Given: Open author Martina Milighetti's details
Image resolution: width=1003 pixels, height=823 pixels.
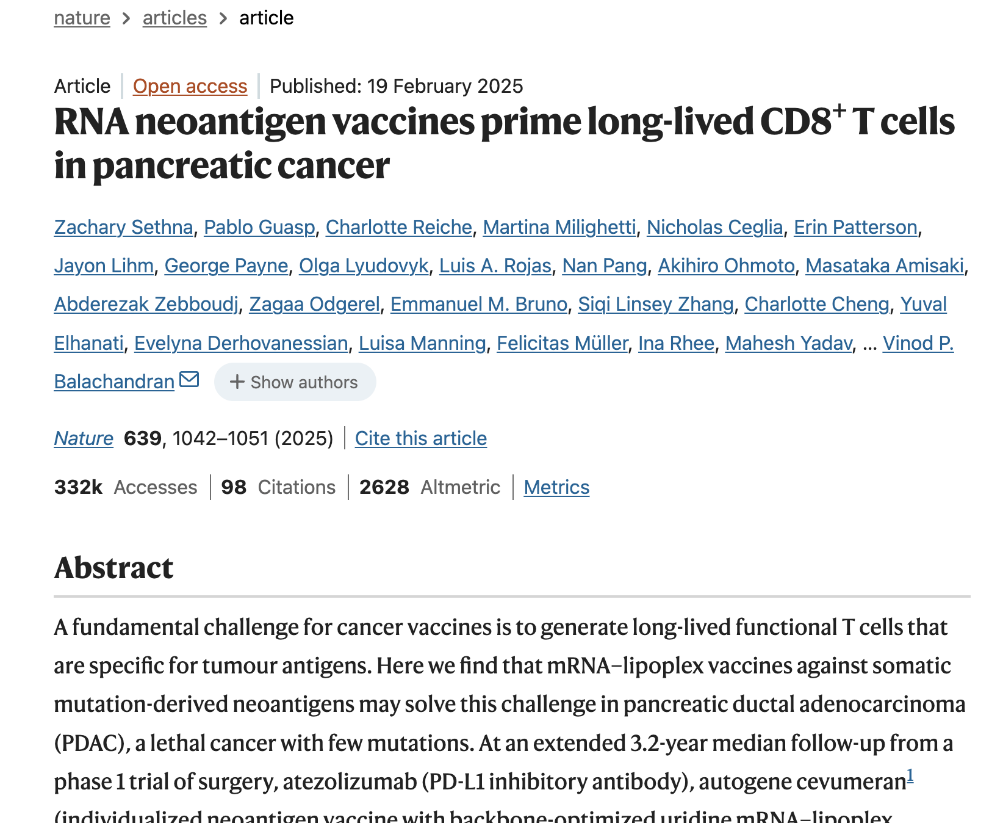Looking at the screenshot, I should (559, 227).
